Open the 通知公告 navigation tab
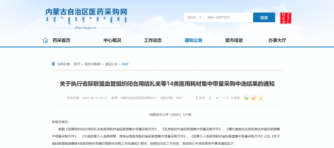Image resolution: width=334 pixels, height=148 pixels. (x=193, y=40)
